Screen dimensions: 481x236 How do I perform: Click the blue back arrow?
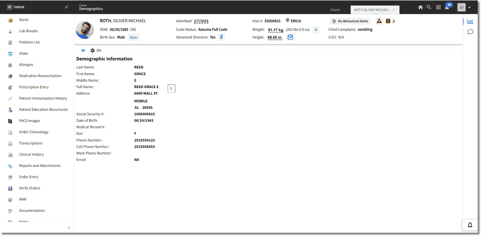tap(83, 51)
